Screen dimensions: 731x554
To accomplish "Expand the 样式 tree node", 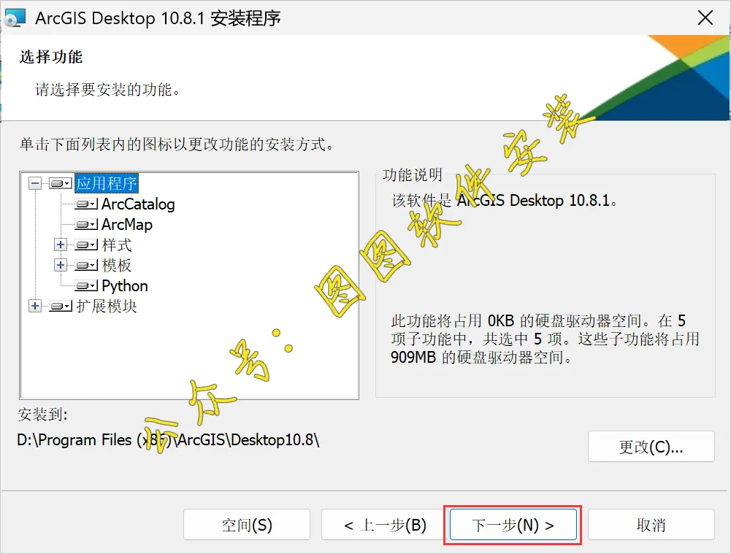I will [x=61, y=245].
